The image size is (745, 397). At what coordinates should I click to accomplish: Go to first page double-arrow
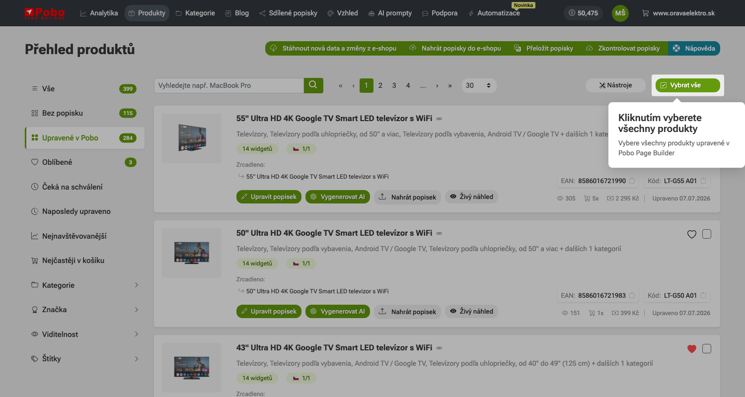click(341, 85)
